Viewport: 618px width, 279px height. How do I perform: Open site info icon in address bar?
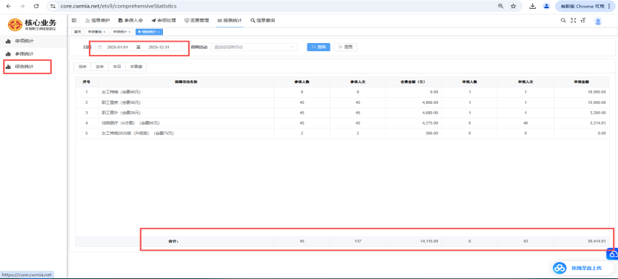click(53, 7)
